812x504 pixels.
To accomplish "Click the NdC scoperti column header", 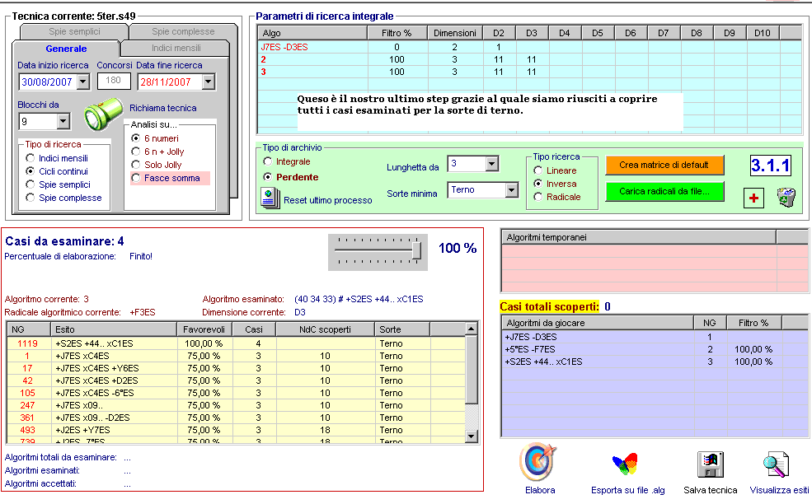I will [x=326, y=329].
